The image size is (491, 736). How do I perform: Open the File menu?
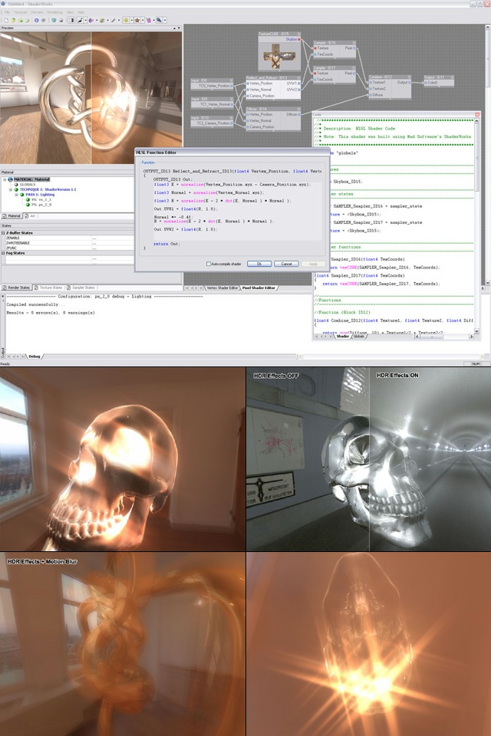point(7,12)
